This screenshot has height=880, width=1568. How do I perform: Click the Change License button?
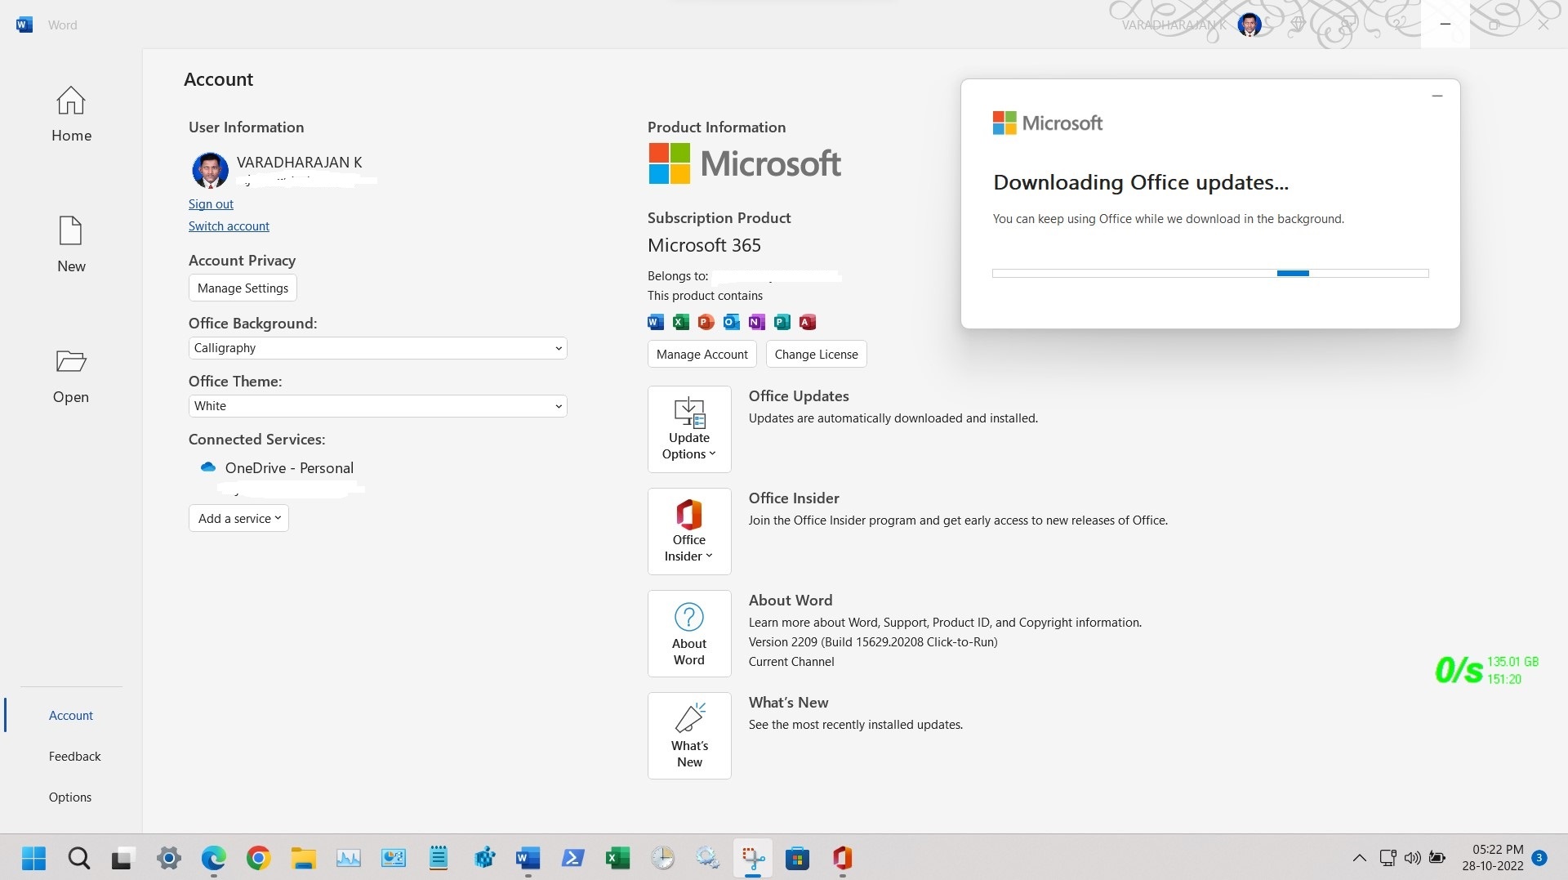[816, 354]
